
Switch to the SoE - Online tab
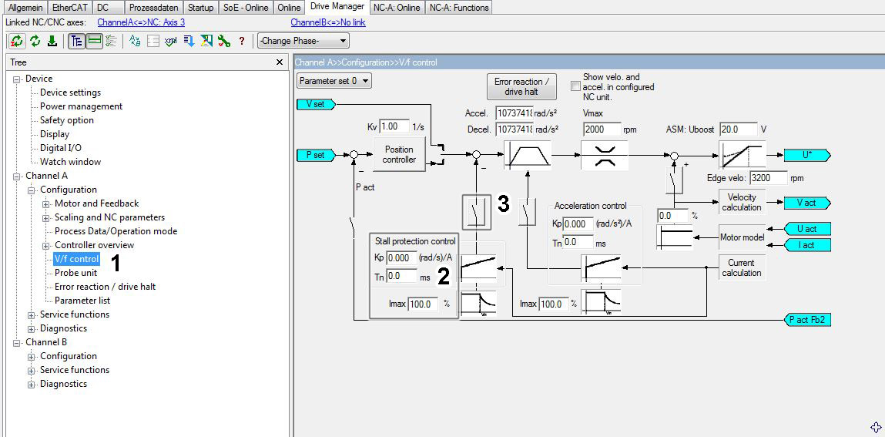(246, 8)
